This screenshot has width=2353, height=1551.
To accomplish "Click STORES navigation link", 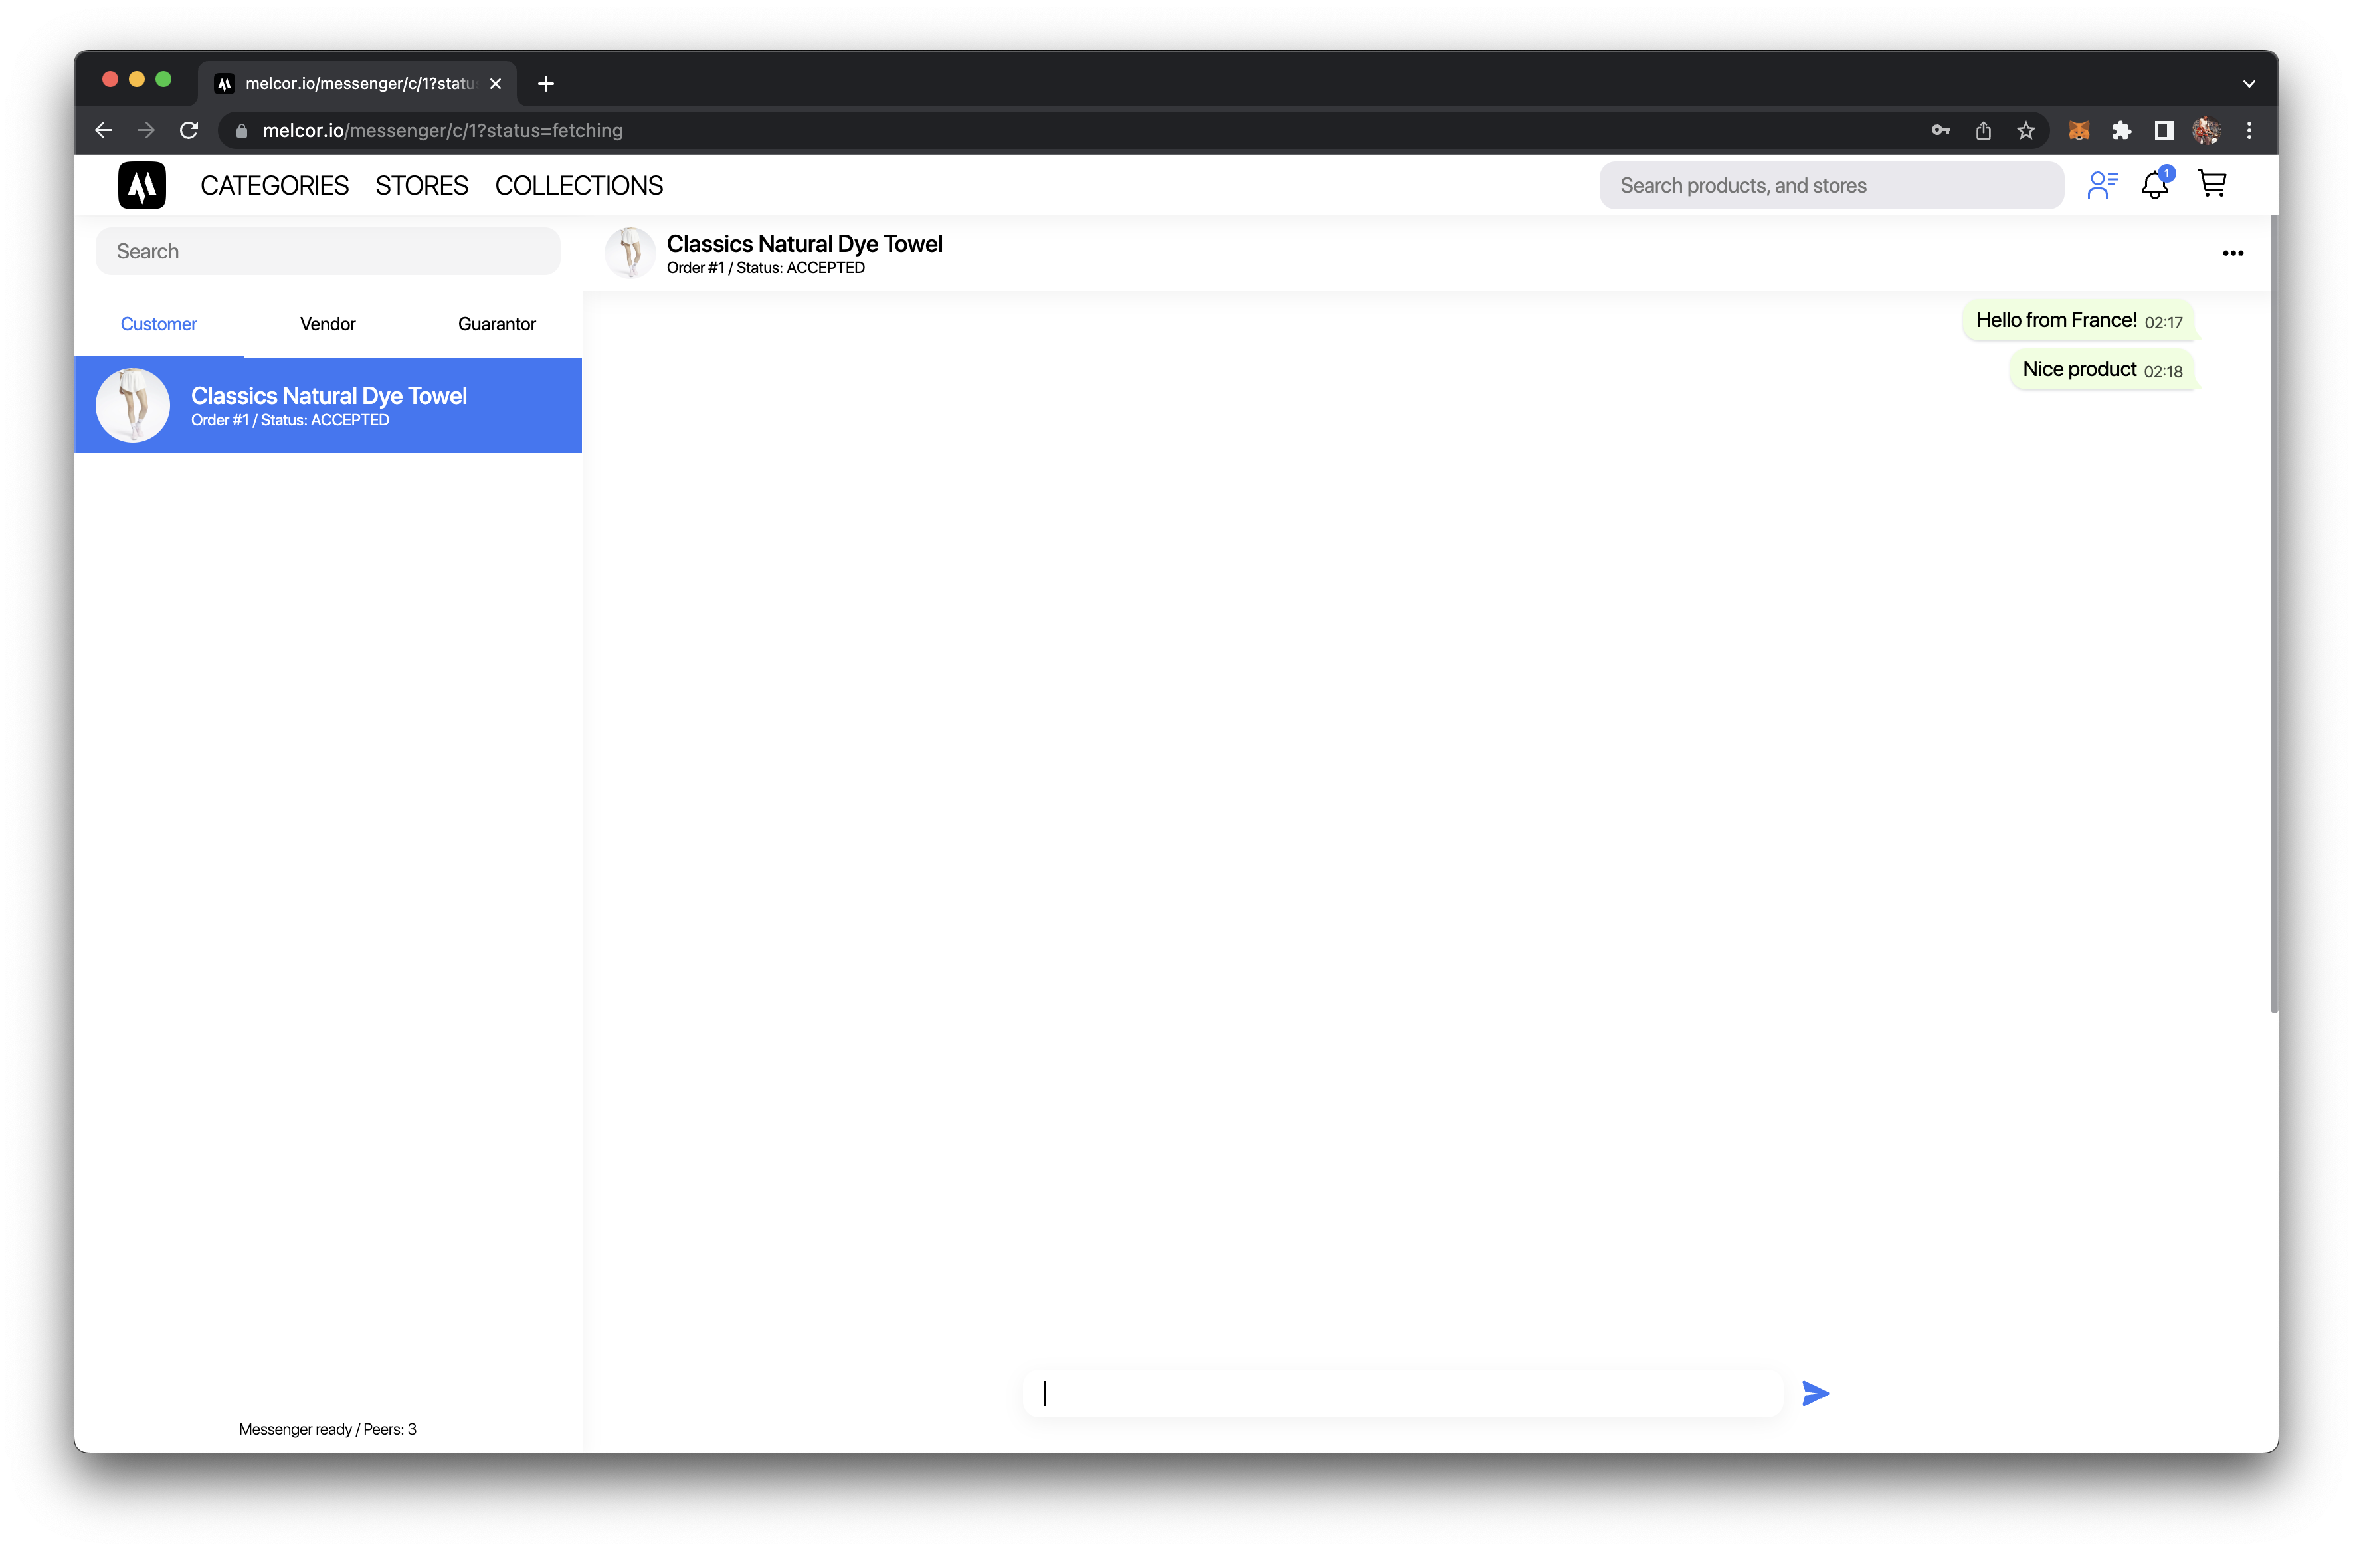I will click(422, 187).
